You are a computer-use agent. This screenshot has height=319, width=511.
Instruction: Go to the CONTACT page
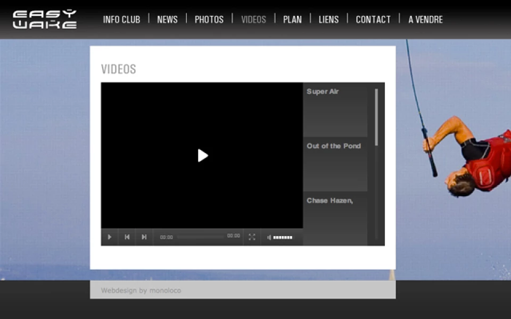coord(373,20)
